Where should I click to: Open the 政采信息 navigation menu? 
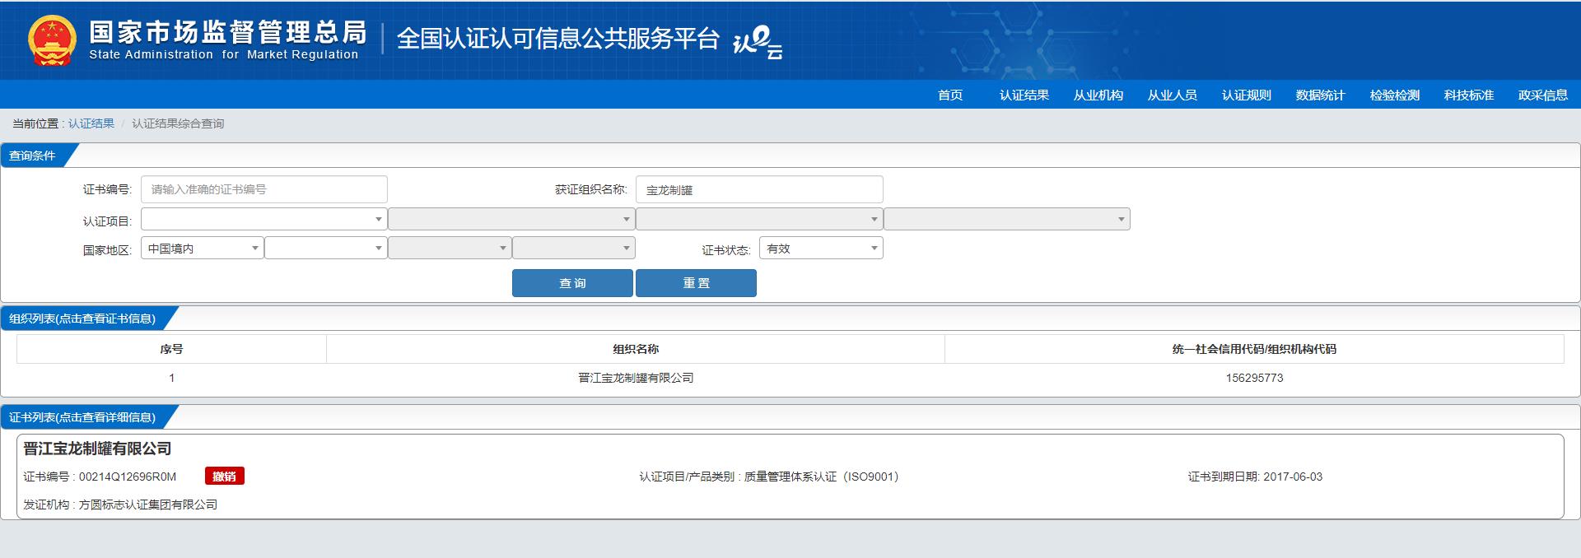(1543, 95)
